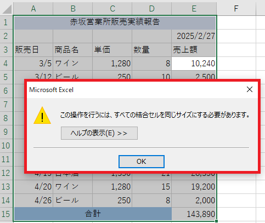Select column A header
265x223 pixels.
click(x=33, y=8)
